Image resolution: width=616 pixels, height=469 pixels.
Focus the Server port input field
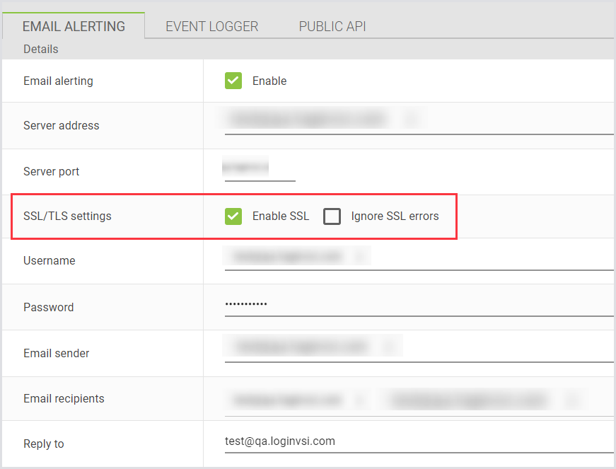260,168
